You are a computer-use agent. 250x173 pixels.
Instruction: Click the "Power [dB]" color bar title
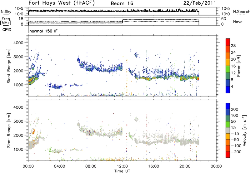(x=238, y=66)
